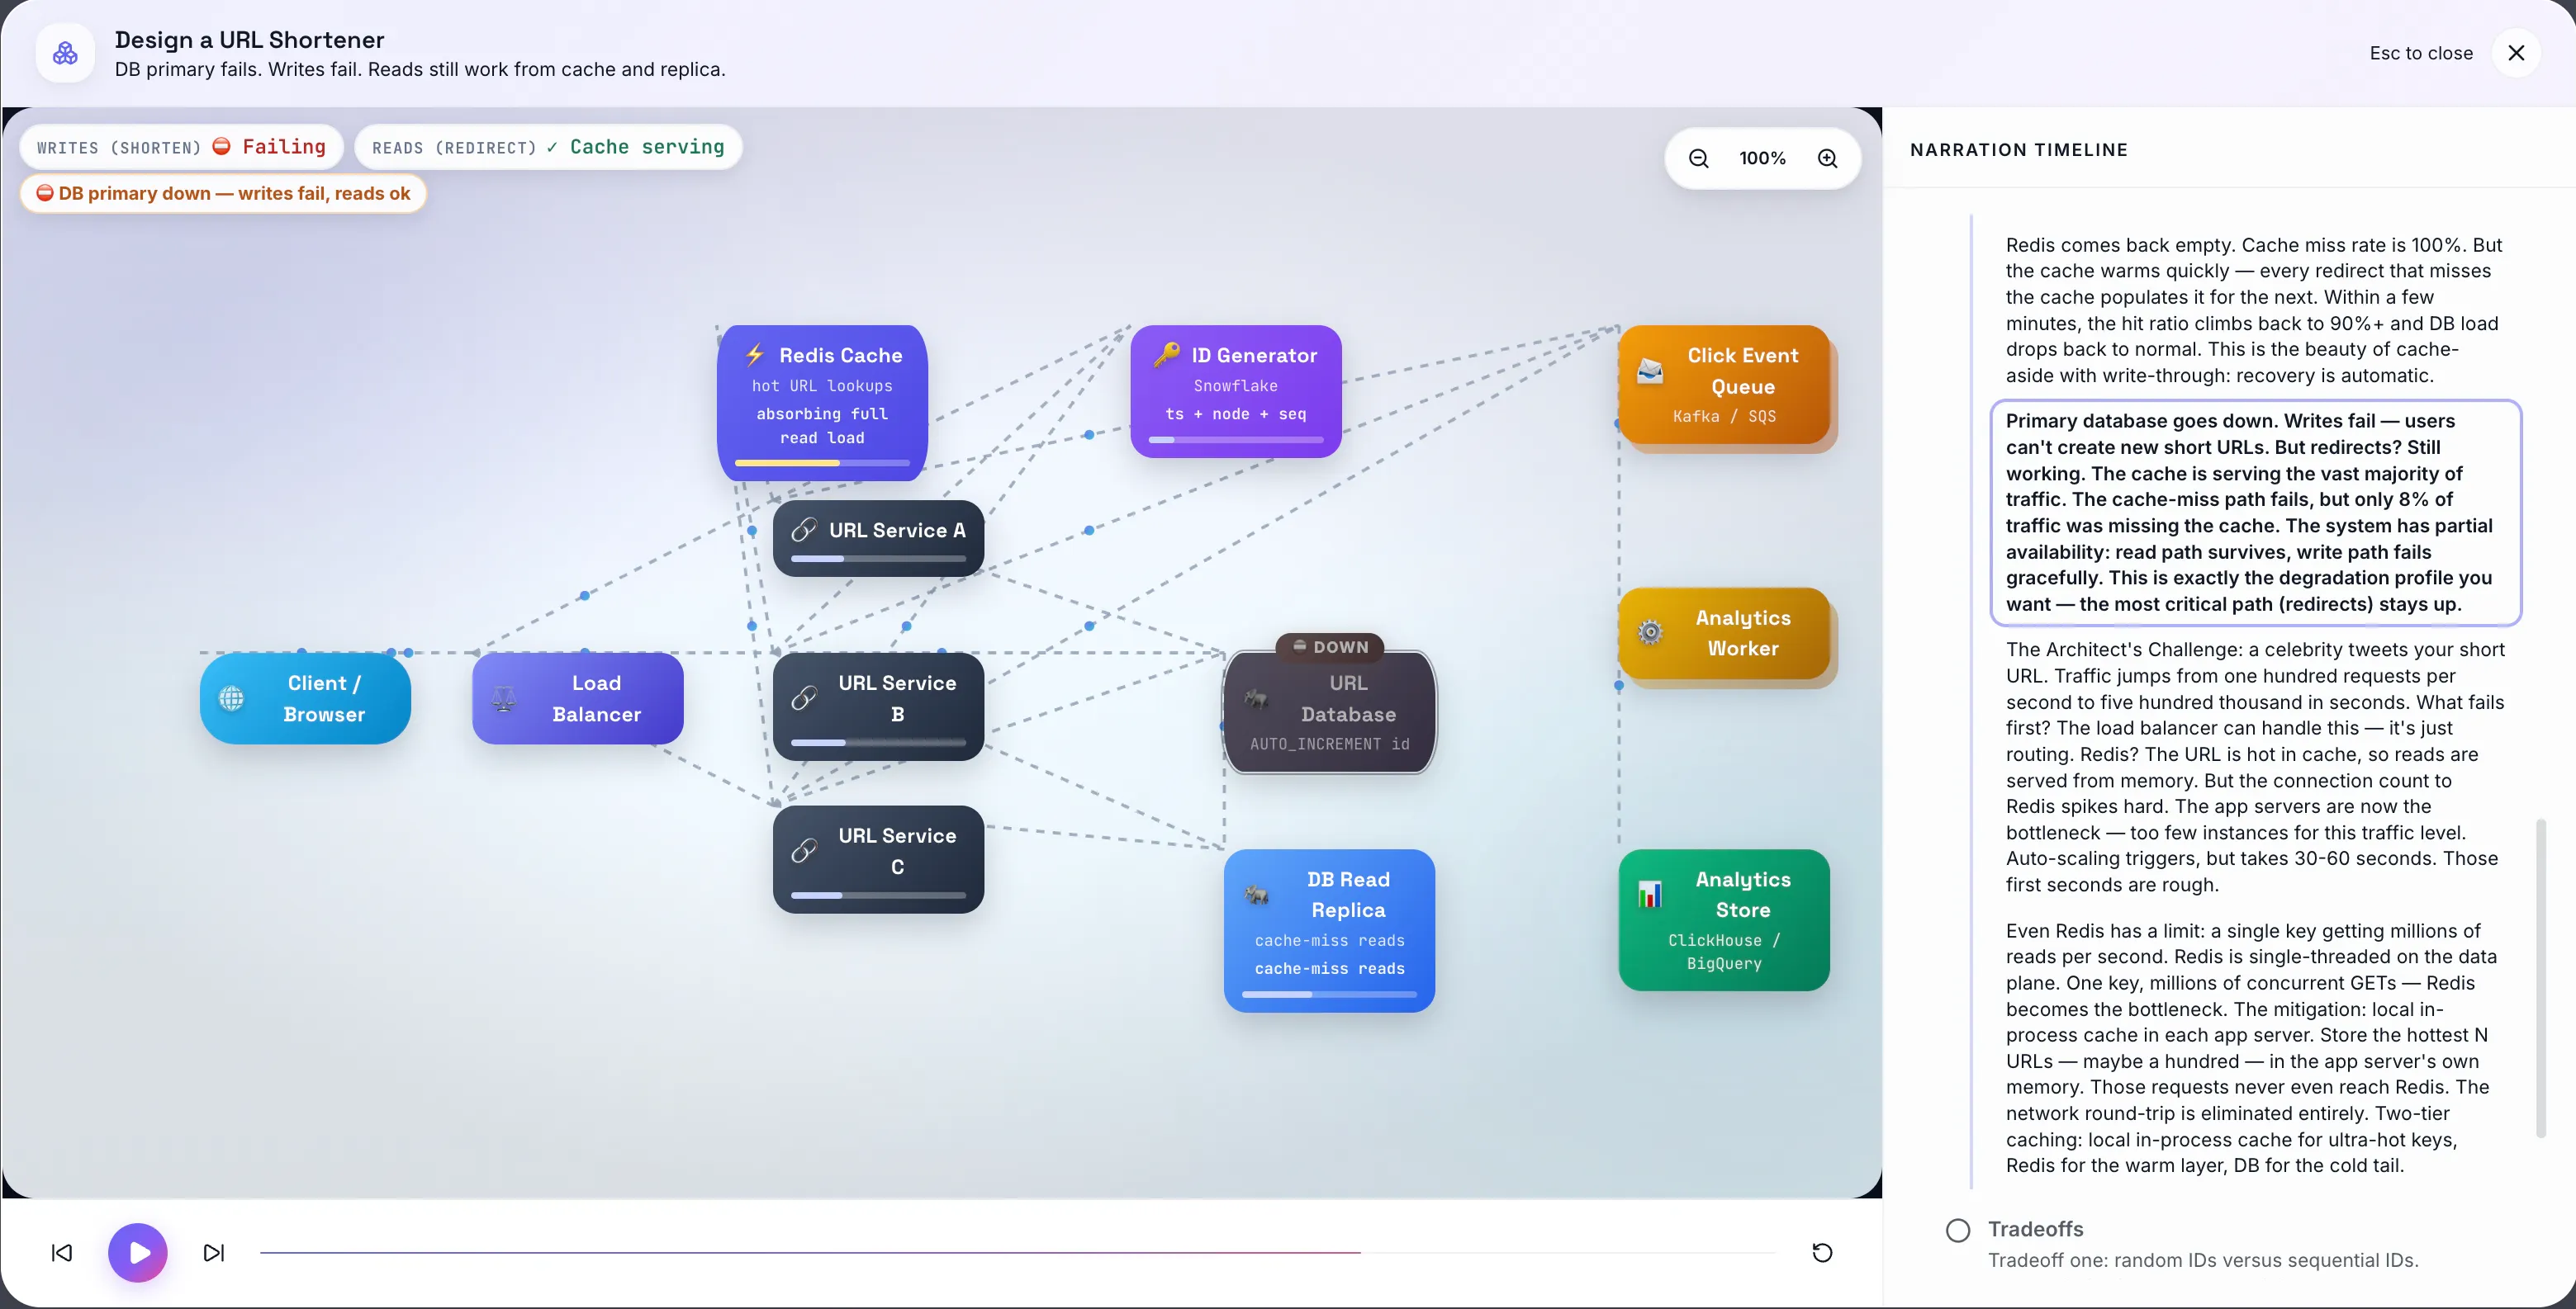
Task: Restart the walkthrough with the replay icon
Action: pos(1822,1252)
